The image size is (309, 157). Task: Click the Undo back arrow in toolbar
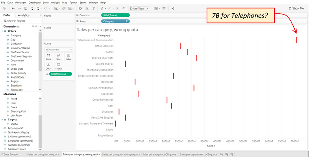13,8
